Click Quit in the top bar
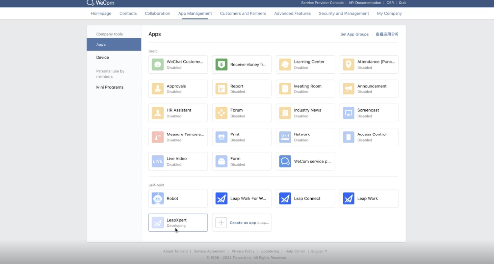The width and height of the screenshot is (495, 267). tap(402, 3)
